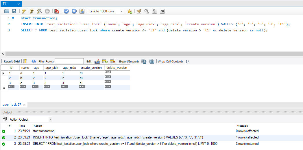Select output row 'start transaction'

coord(44,131)
